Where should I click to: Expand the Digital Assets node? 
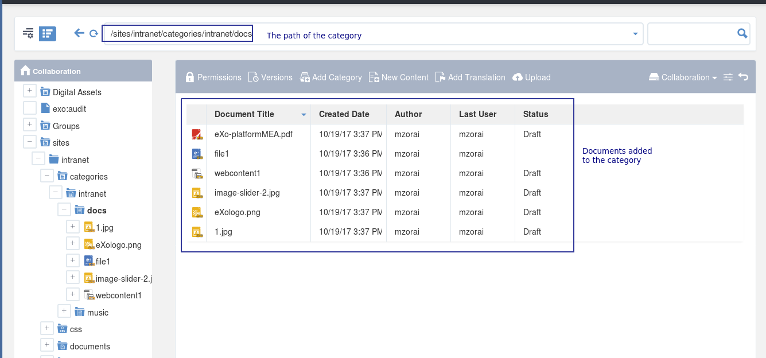(29, 91)
